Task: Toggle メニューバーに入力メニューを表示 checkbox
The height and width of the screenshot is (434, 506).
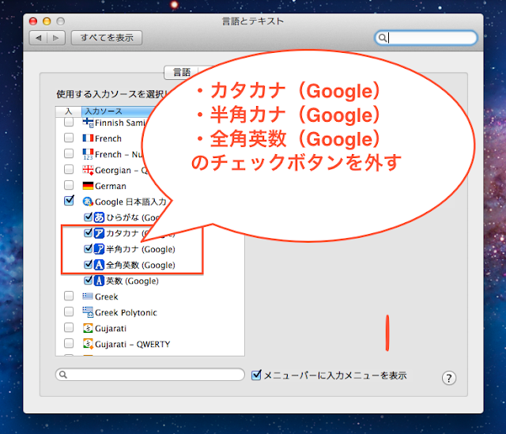Action: [256, 375]
